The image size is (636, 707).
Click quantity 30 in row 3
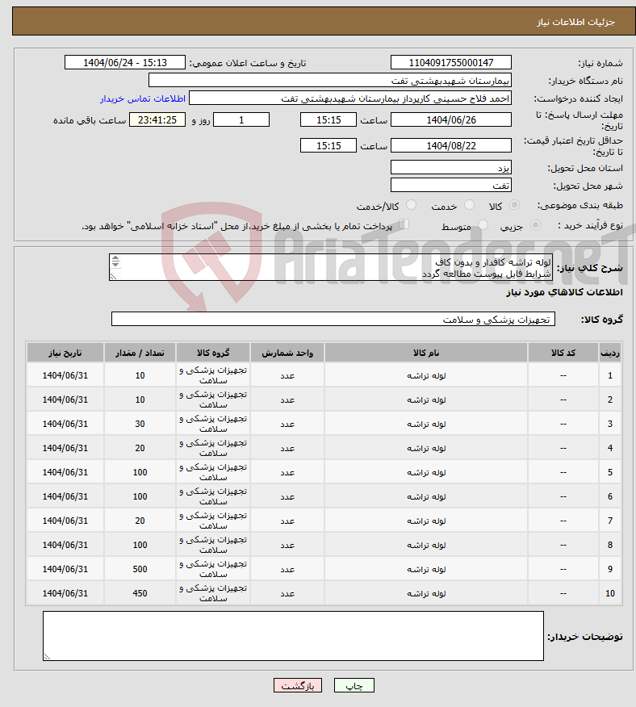pos(140,424)
